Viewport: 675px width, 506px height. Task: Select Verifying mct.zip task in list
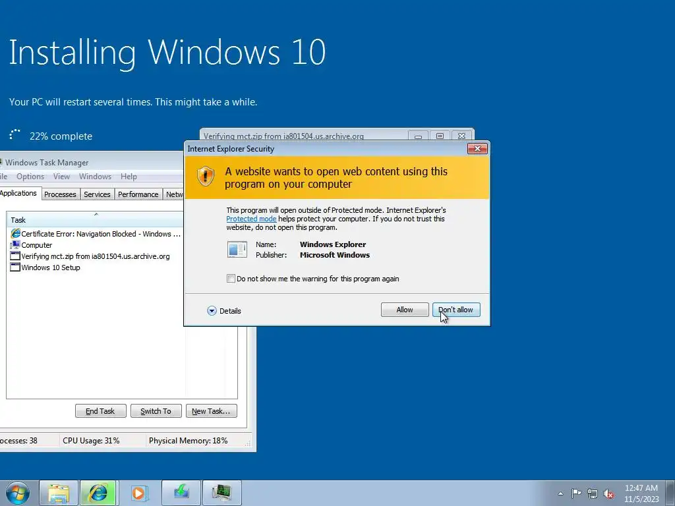click(95, 256)
